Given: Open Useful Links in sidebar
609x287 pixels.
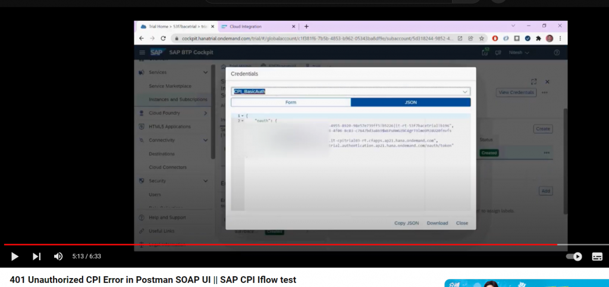Looking at the screenshot, I should [161, 231].
